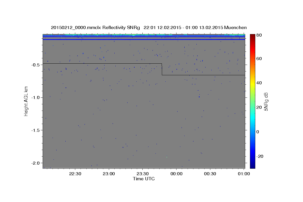Click the 01:00 time tick label

coord(244,174)
